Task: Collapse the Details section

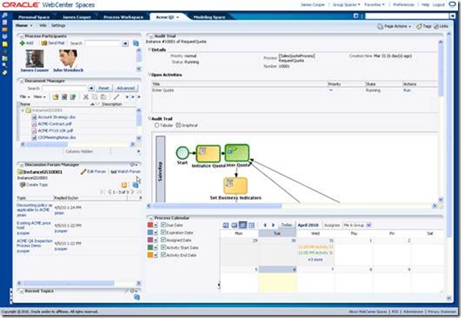Action: [149, 50]
